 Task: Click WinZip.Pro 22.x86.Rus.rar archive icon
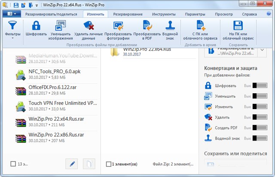click(x=21, y=138)
